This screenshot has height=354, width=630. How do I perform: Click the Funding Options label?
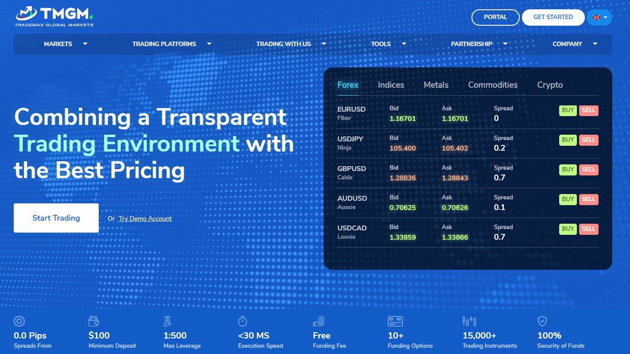pos(410,346)
